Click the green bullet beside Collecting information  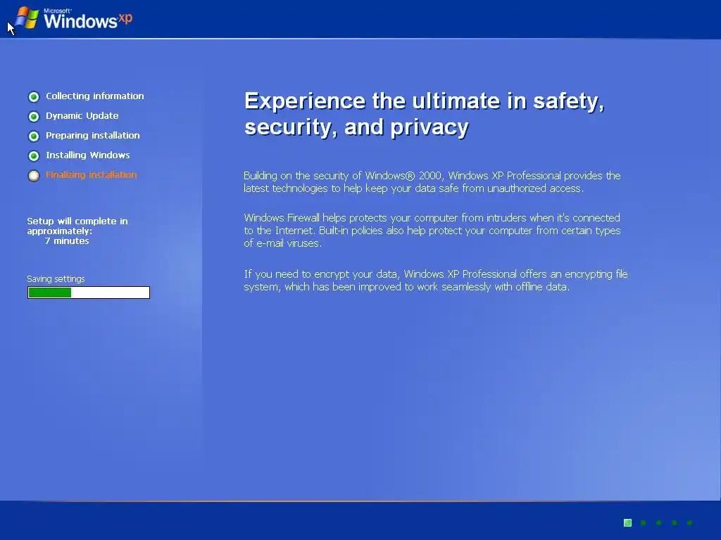click(34, 97)
